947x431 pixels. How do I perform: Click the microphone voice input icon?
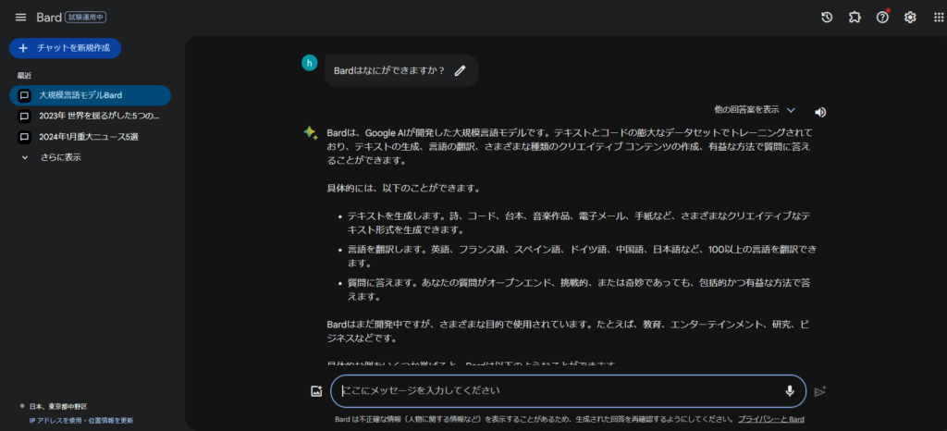coord(790,391)
